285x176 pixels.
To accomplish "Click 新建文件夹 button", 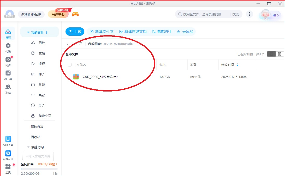I will [x=102, y=32].
